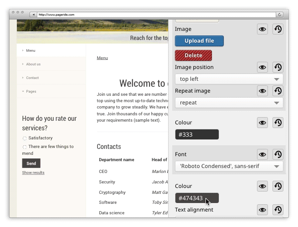Click the browser back arrow button
The width and height of the screenshot is (298, 227).
point(33,15)
